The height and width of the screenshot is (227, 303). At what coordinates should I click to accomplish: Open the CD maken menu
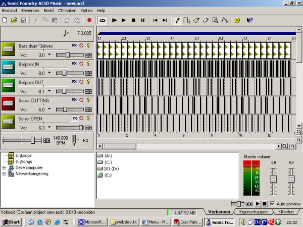pos(67,11)
